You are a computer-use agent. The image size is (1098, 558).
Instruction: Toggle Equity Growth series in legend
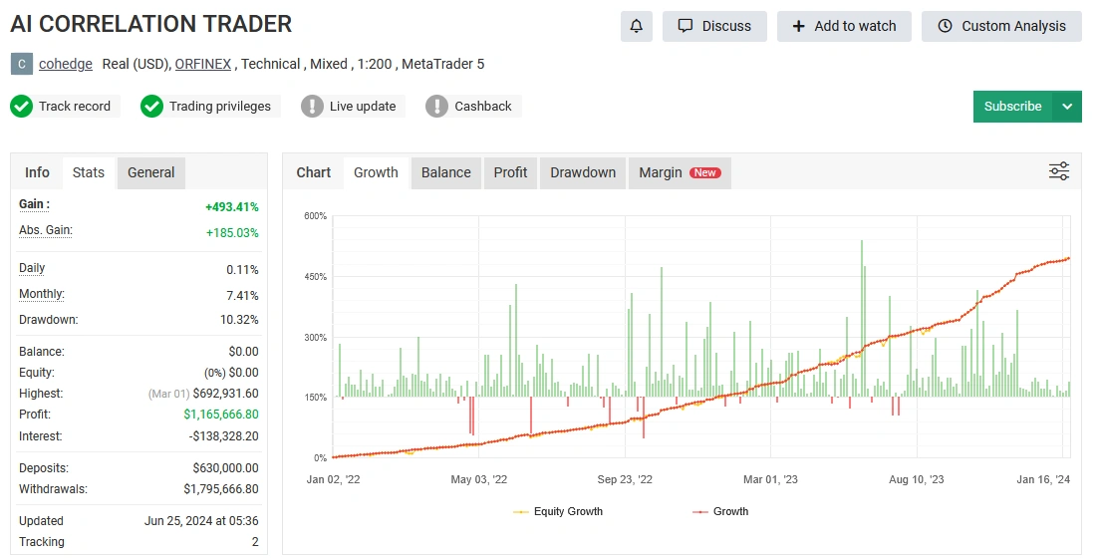point(558,511)
